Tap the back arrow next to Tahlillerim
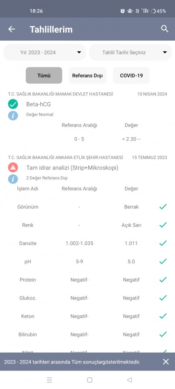Viewport: 175px width, 389px height. coord(11,29)
